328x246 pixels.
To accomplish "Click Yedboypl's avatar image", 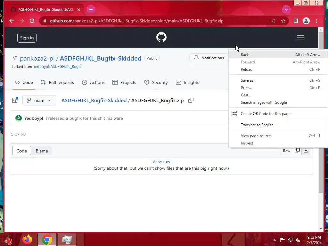I will tap(19, 118).
